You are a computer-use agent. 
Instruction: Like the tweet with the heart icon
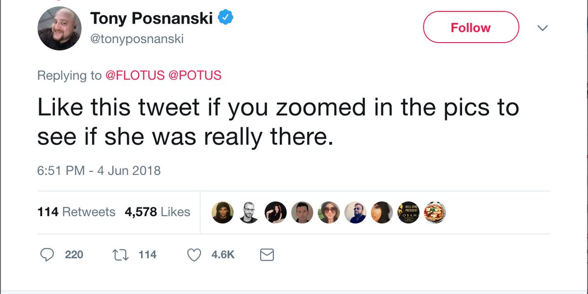pyautogui.click(x=195, y=255)
